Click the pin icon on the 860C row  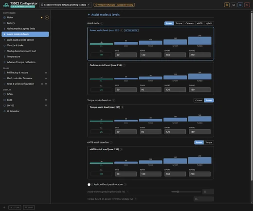coord(46,100)
